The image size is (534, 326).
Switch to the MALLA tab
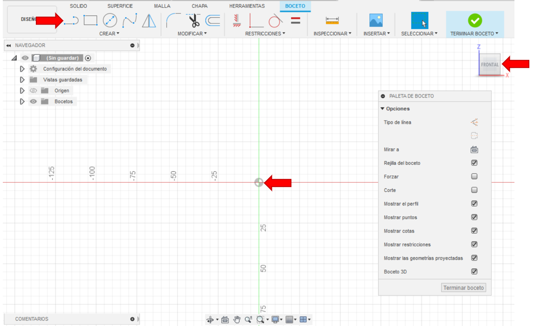[x=162, y=6]
